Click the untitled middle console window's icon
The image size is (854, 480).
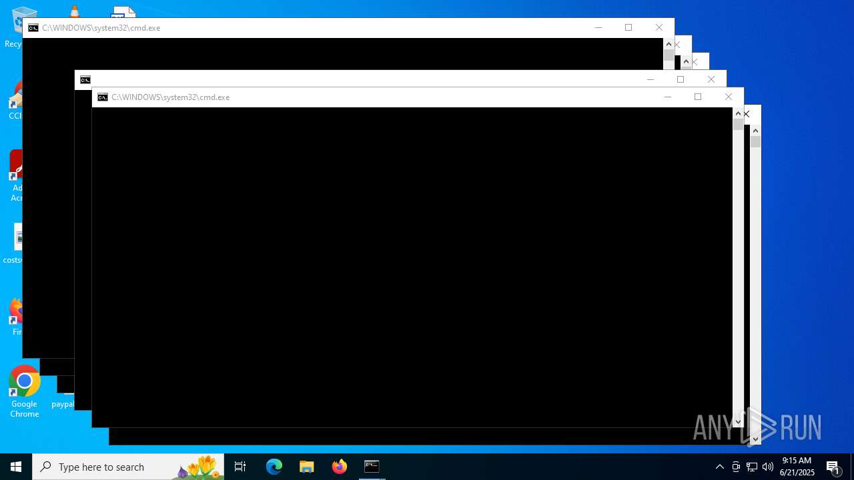pos(85,80)
